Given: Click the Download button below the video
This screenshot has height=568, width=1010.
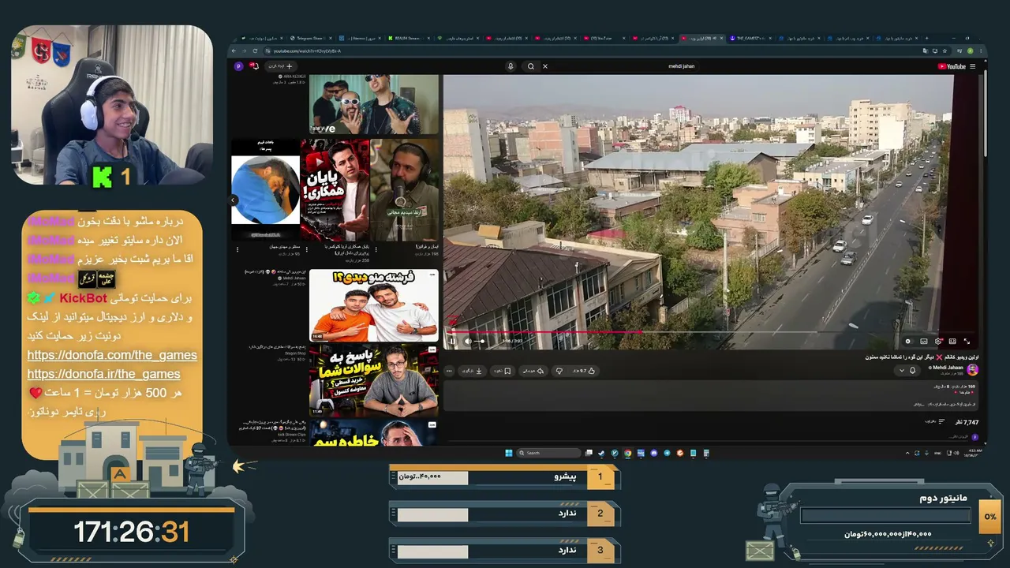Looking at the screenshot, I should pos(473,371).
